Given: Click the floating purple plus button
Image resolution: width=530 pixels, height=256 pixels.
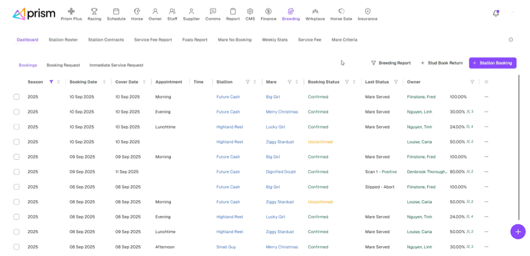Looking at the screenshot, I should (x=518, y=231).
